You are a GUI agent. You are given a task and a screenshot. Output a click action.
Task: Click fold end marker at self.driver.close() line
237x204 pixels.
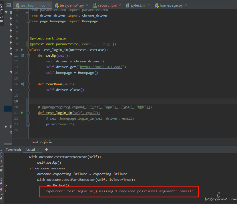click(28, 90)
